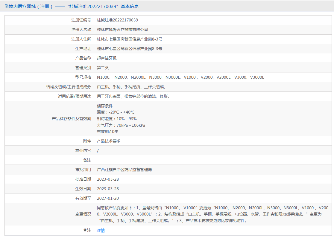Click the 批准日期 label
The height and width of the screenshot is (237, 334).
pos(83,179)
